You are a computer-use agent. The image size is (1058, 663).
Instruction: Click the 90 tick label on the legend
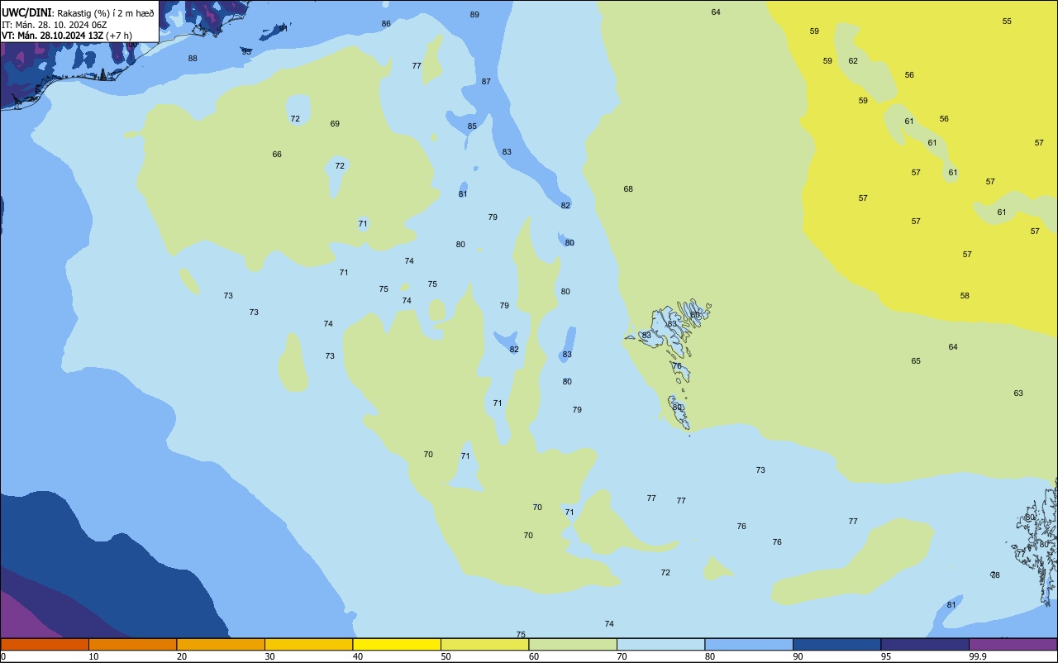click(x=798, y=656)
